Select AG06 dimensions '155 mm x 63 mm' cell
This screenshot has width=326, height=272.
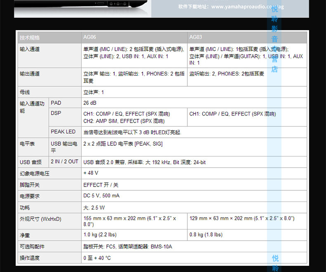(134, 221)
